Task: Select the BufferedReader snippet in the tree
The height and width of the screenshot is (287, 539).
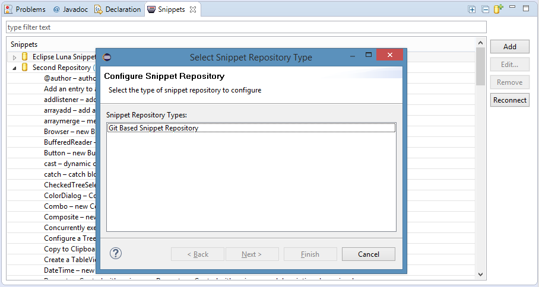Action: tap(68, 142)
